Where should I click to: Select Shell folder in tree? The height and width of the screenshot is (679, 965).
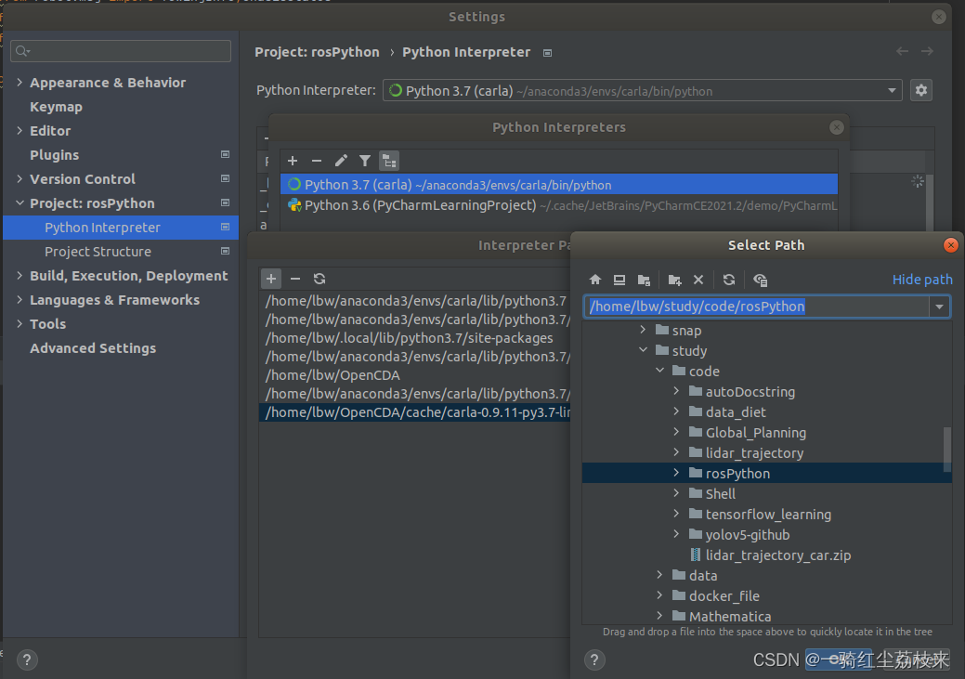pos(721,494)
